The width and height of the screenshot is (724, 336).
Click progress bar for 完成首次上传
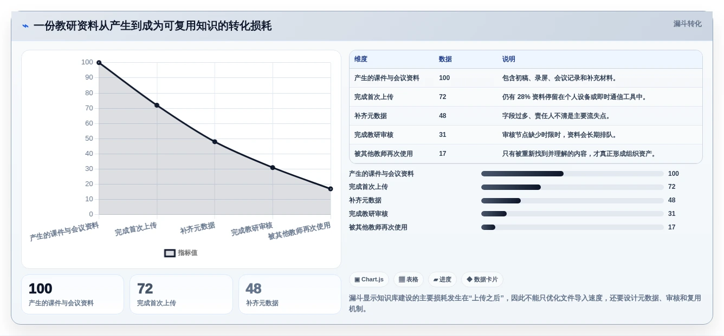(572, 187)
